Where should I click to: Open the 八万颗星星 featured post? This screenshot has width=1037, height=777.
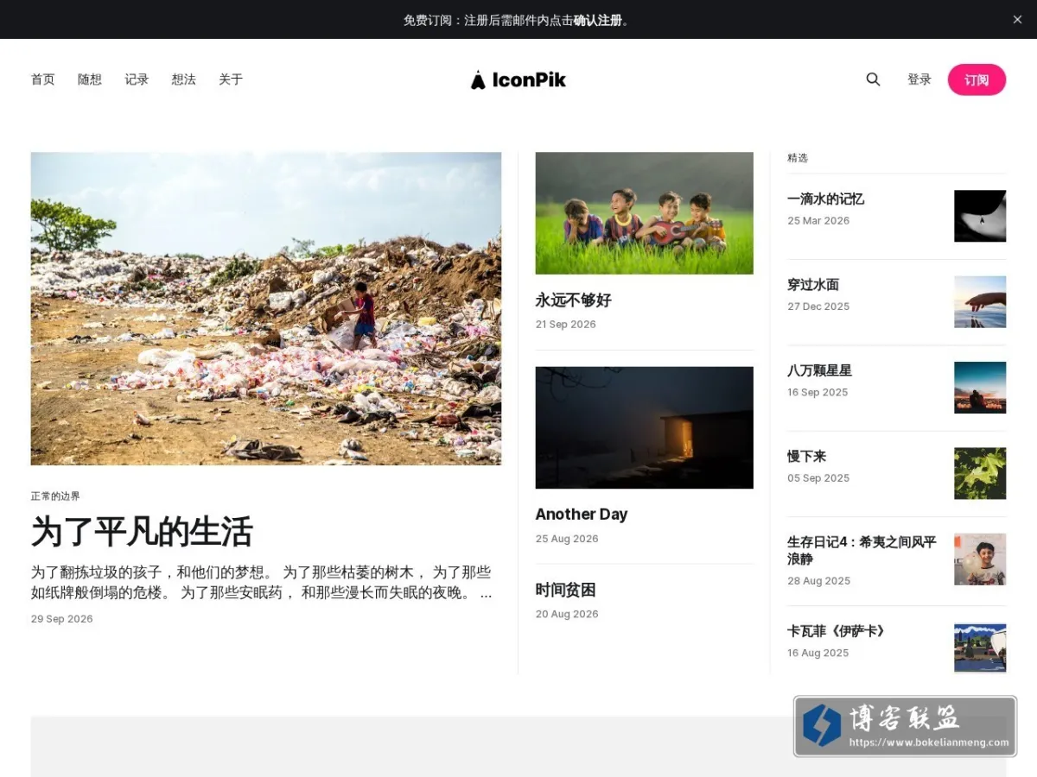click(820, 370)
